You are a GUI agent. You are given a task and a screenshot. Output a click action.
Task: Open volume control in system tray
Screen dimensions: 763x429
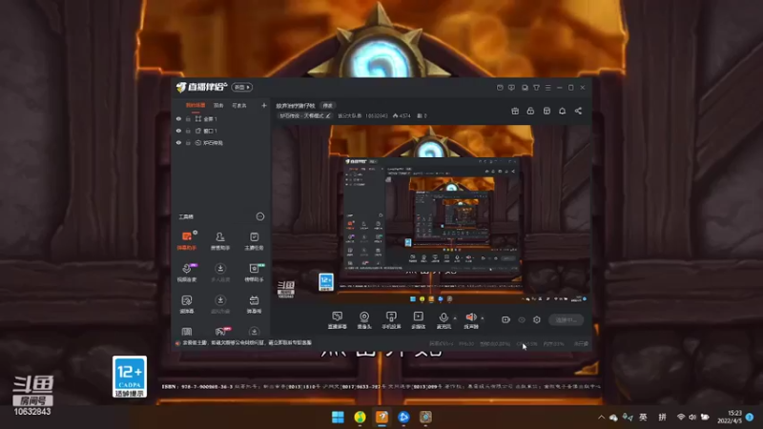(x=692, y=418)
